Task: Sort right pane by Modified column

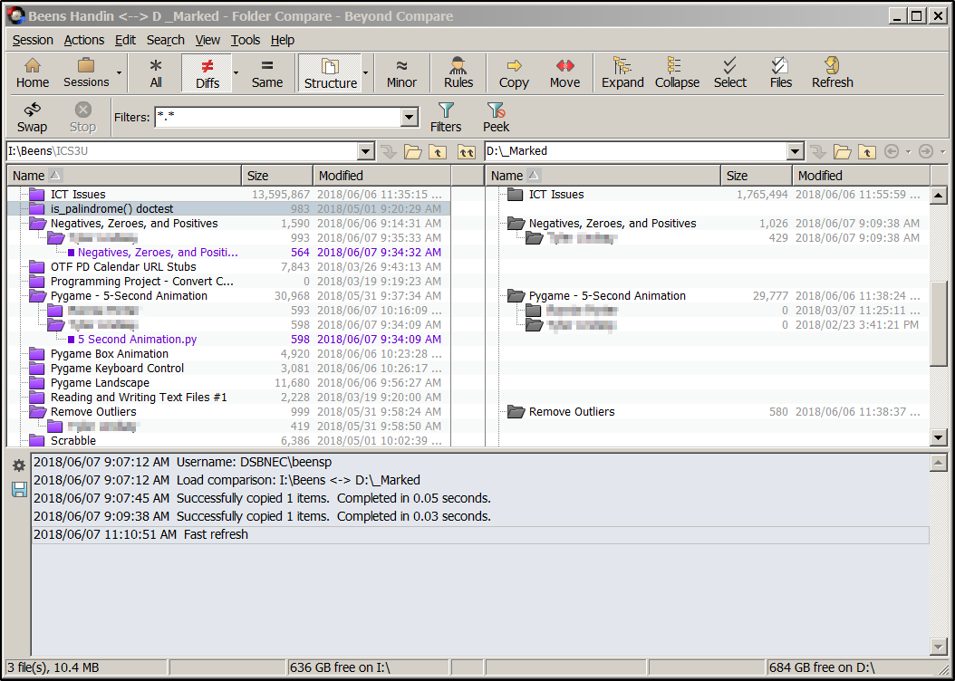Action: click(861, 176)
